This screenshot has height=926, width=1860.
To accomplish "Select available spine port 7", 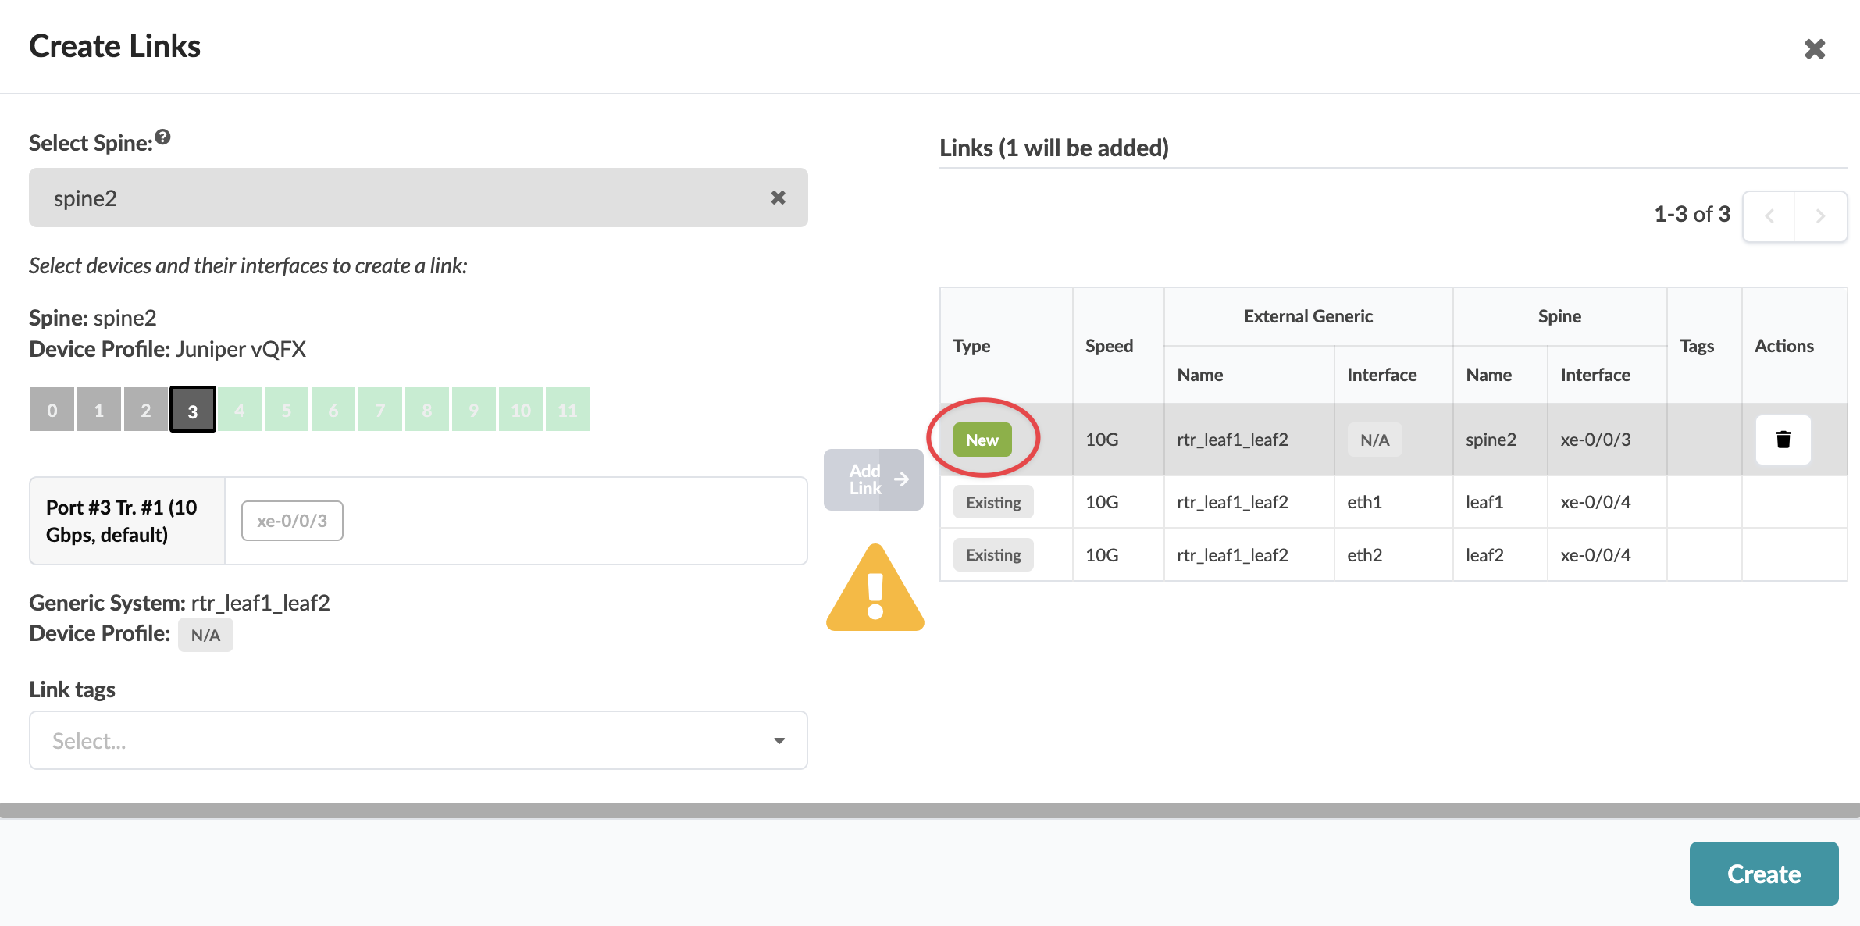I will [380, 410].
